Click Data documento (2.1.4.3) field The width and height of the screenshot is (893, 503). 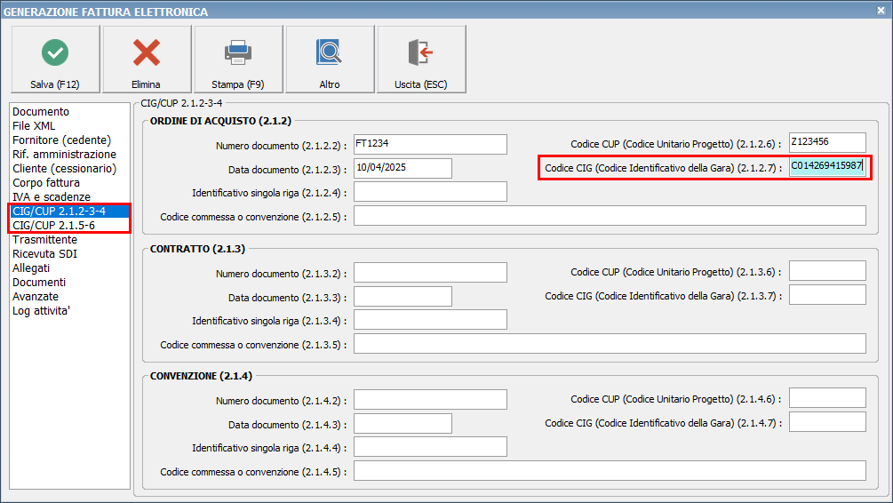pos(403,423)
